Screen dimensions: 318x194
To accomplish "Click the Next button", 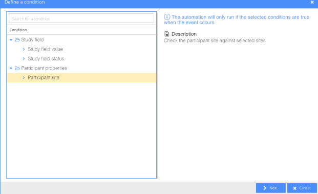I will [270, 188].
